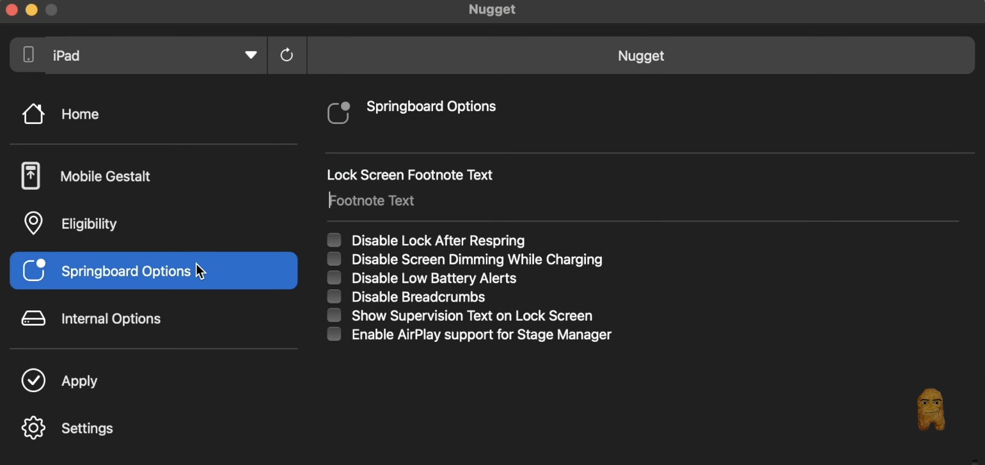
Task: Open the Home page label
Action: click(x=80, y=114)
